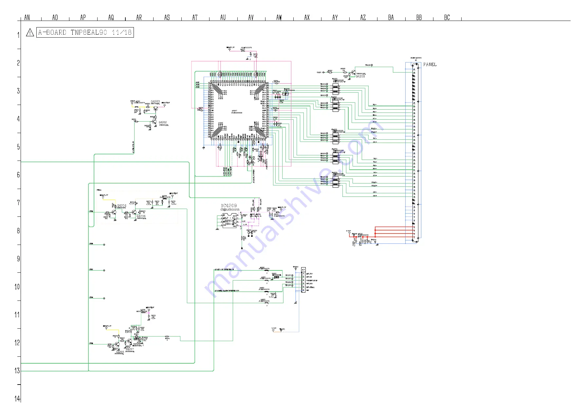Click the row number 13 marker

(17, 370)
